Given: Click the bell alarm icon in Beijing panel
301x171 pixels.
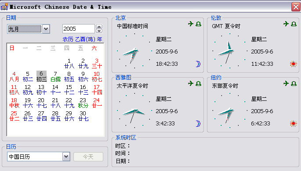Looking at the screenshot, I should pyautogui.click(x=198, y=24).
